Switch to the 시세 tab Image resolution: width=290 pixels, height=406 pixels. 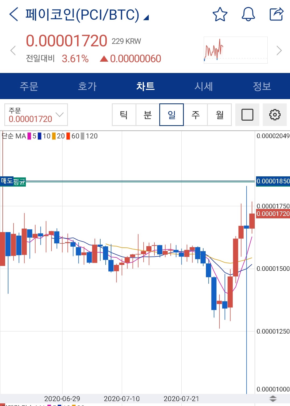pos(203,86)
